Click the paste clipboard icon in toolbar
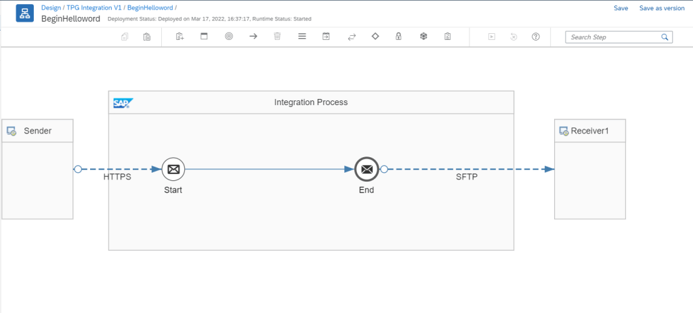Viewport: 693px width, 313px height. pos(147,37)
